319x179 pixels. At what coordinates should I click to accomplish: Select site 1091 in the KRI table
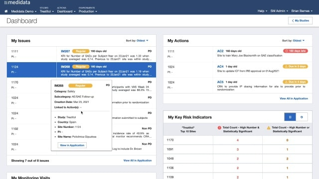coord(170,149)
